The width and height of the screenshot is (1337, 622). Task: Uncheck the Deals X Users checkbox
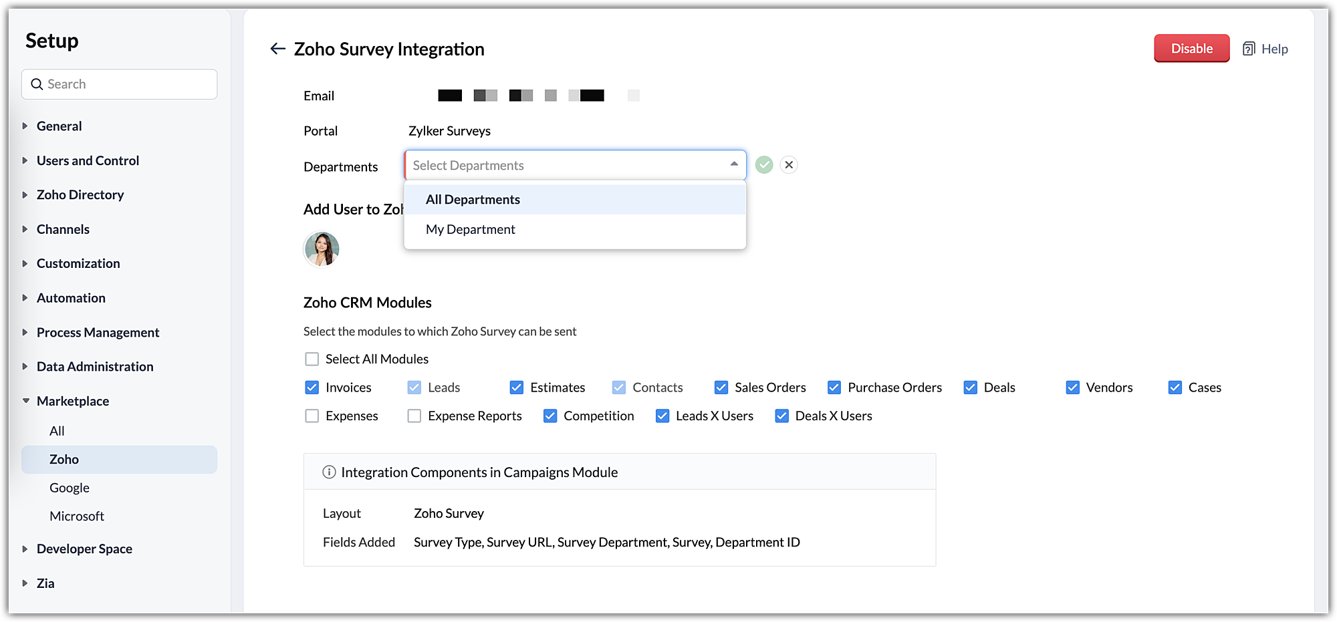click(x=781, y=416)
